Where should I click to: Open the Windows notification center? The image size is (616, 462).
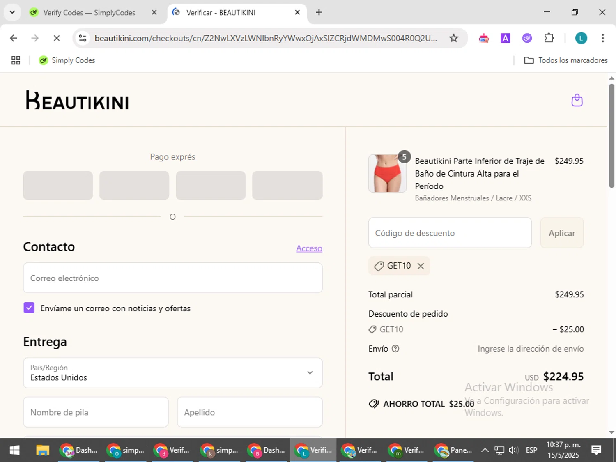[x=596, y=451]
